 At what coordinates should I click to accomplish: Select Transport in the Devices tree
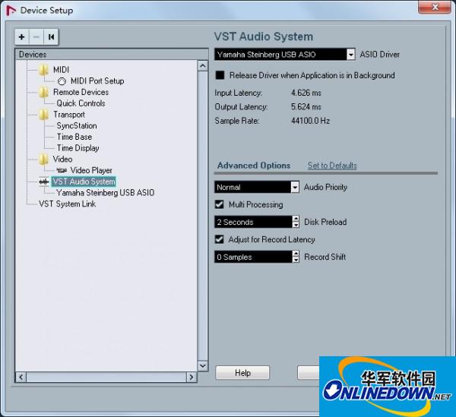click(x=69, y=115)
